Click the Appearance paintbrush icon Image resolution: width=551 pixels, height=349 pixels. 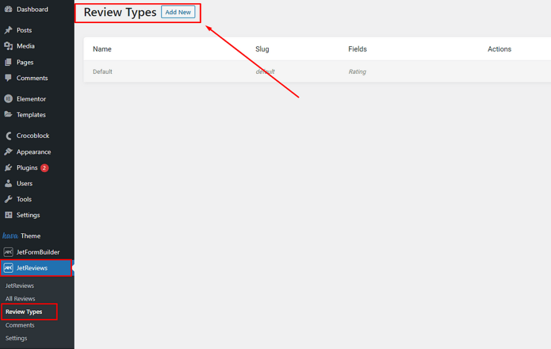point(8,152)
